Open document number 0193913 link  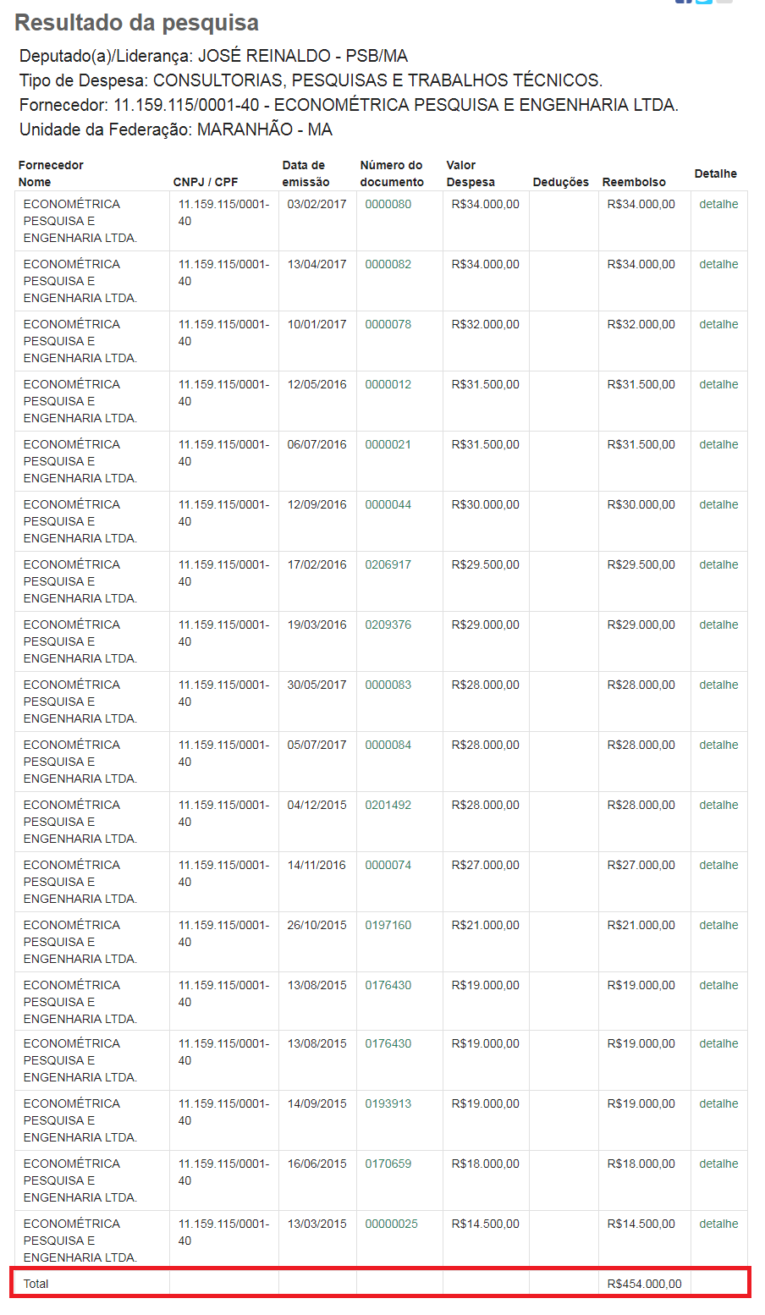pos(388,1103)
